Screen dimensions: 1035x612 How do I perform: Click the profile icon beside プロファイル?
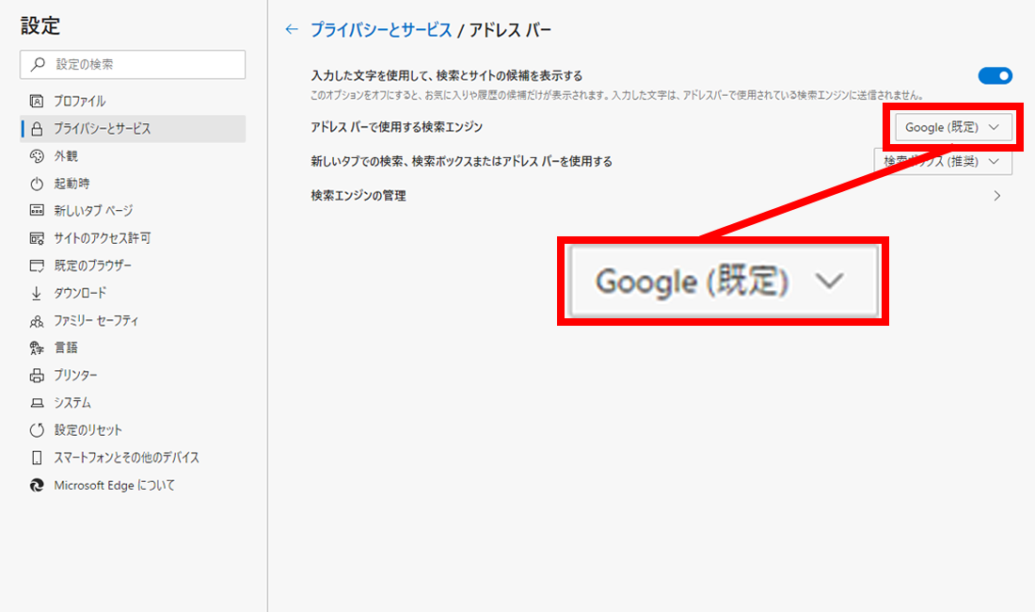37,101
